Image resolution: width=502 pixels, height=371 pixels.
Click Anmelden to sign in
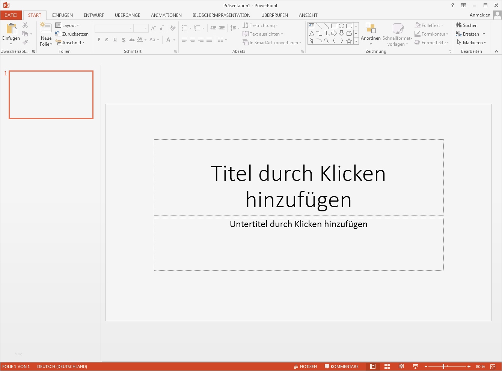click(479, 15)
